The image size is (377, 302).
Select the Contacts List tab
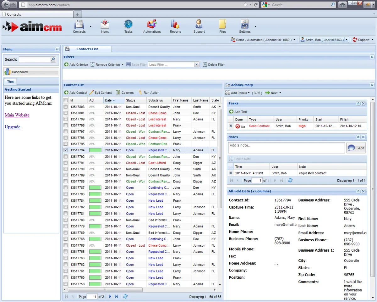tap(87, 49)
